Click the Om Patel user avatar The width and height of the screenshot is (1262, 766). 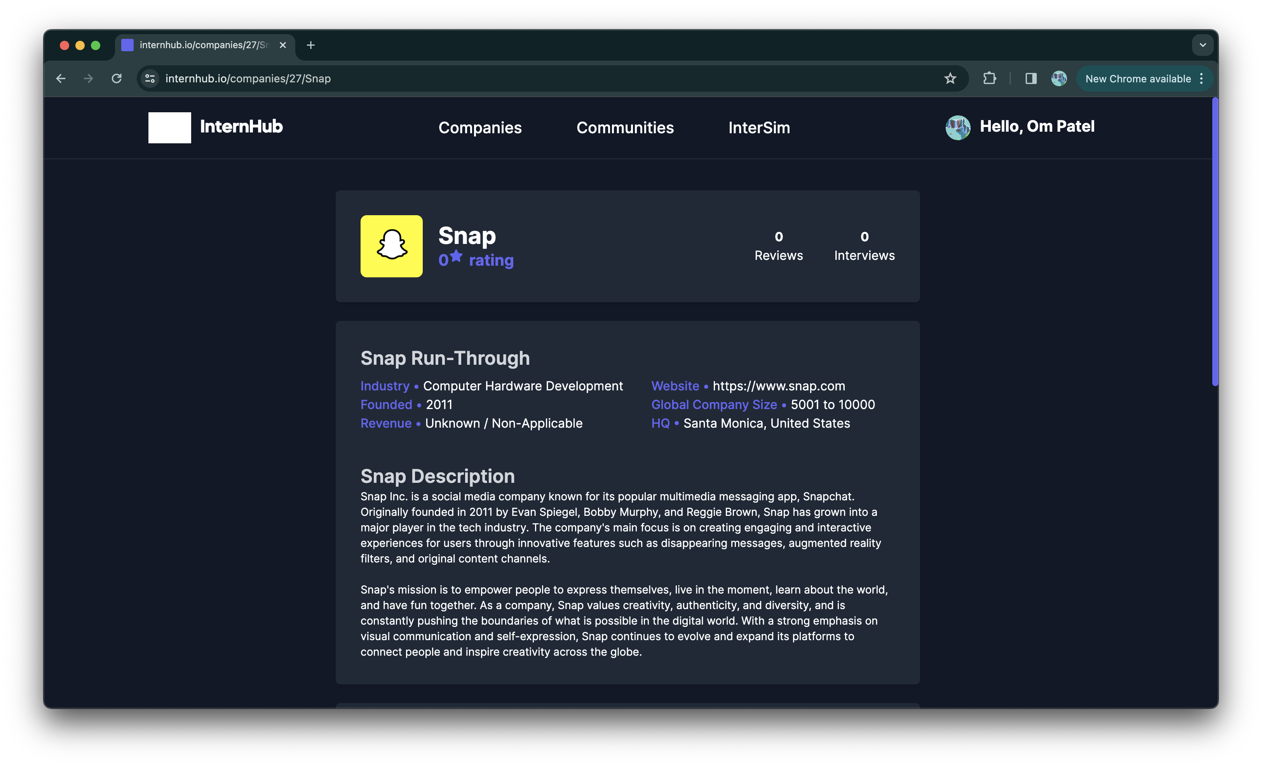958,127
